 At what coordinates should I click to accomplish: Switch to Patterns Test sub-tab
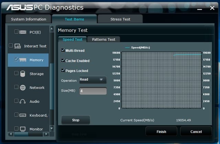[x=103, y=39]
